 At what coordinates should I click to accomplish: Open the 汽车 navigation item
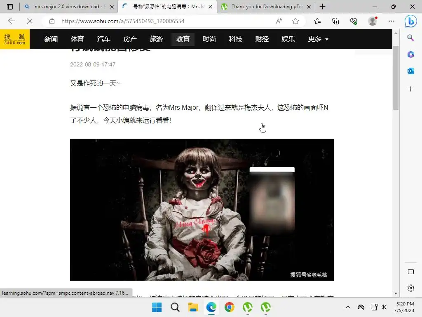coord(103,39)
